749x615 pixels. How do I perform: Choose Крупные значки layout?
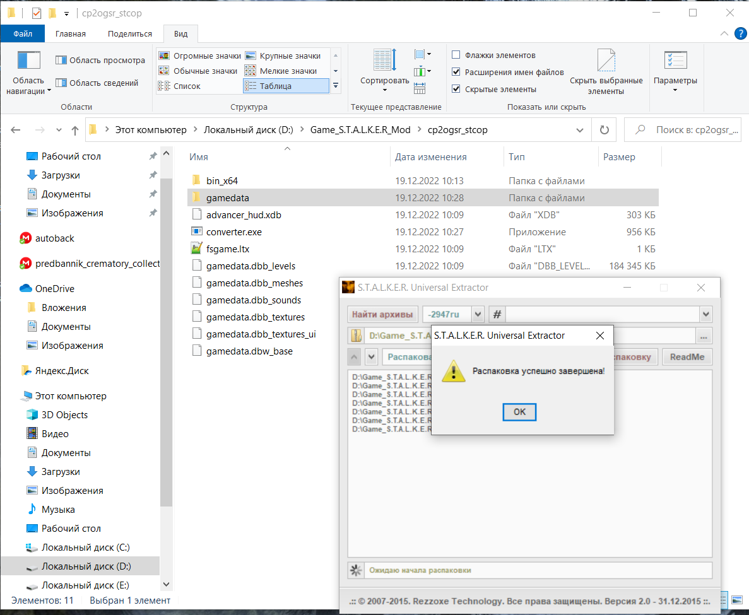click(283, 56)
